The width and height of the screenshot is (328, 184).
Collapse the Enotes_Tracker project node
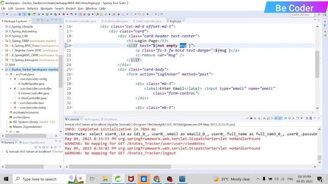(x=3, y=70)
